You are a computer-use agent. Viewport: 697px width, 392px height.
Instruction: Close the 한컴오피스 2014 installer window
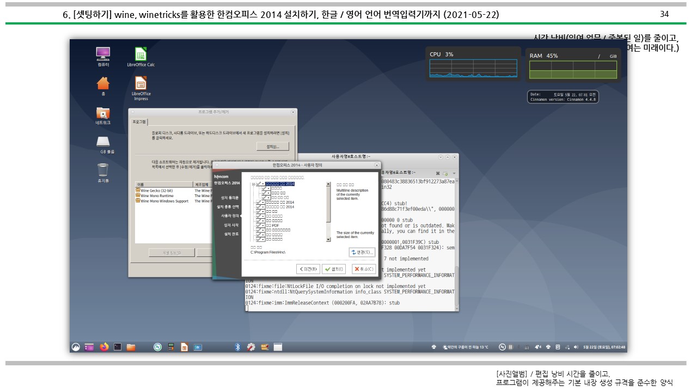[376, 164]
